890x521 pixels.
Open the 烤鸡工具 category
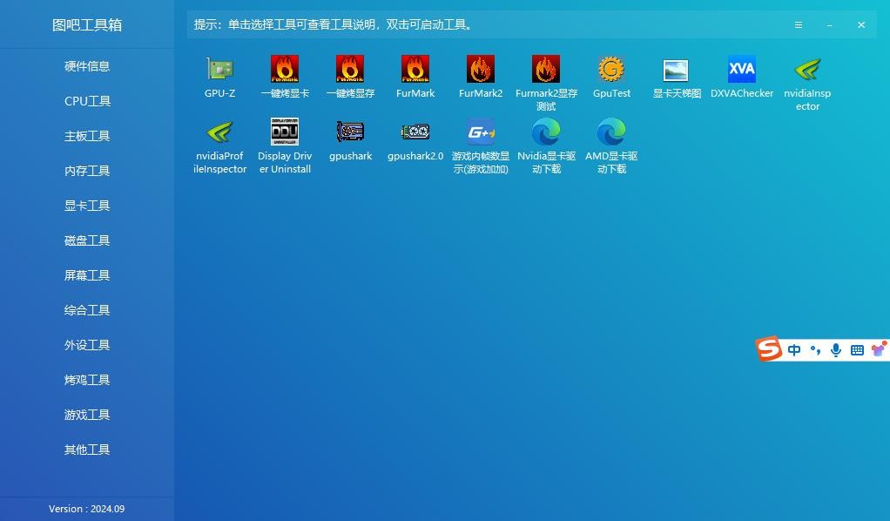tap(87, 380)
